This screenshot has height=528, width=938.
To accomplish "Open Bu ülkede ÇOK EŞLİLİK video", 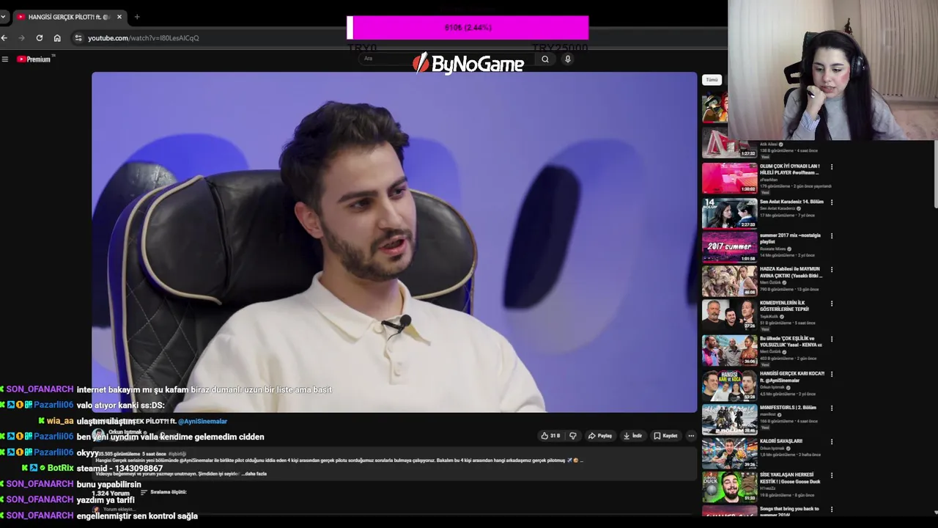I will coord(791,341).
